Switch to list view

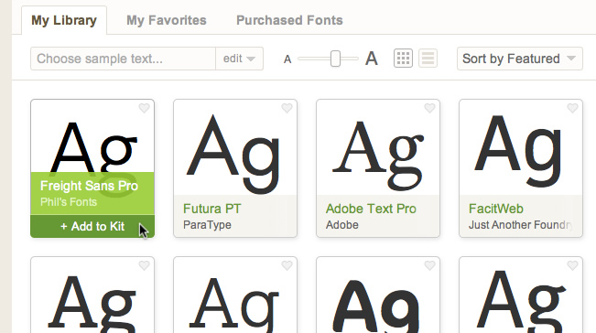click(x=428, y=59)
